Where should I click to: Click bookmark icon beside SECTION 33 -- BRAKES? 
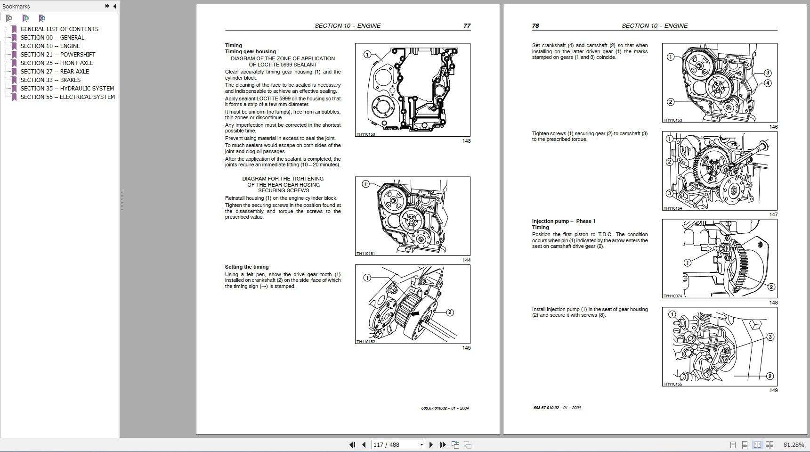point(14,80)
